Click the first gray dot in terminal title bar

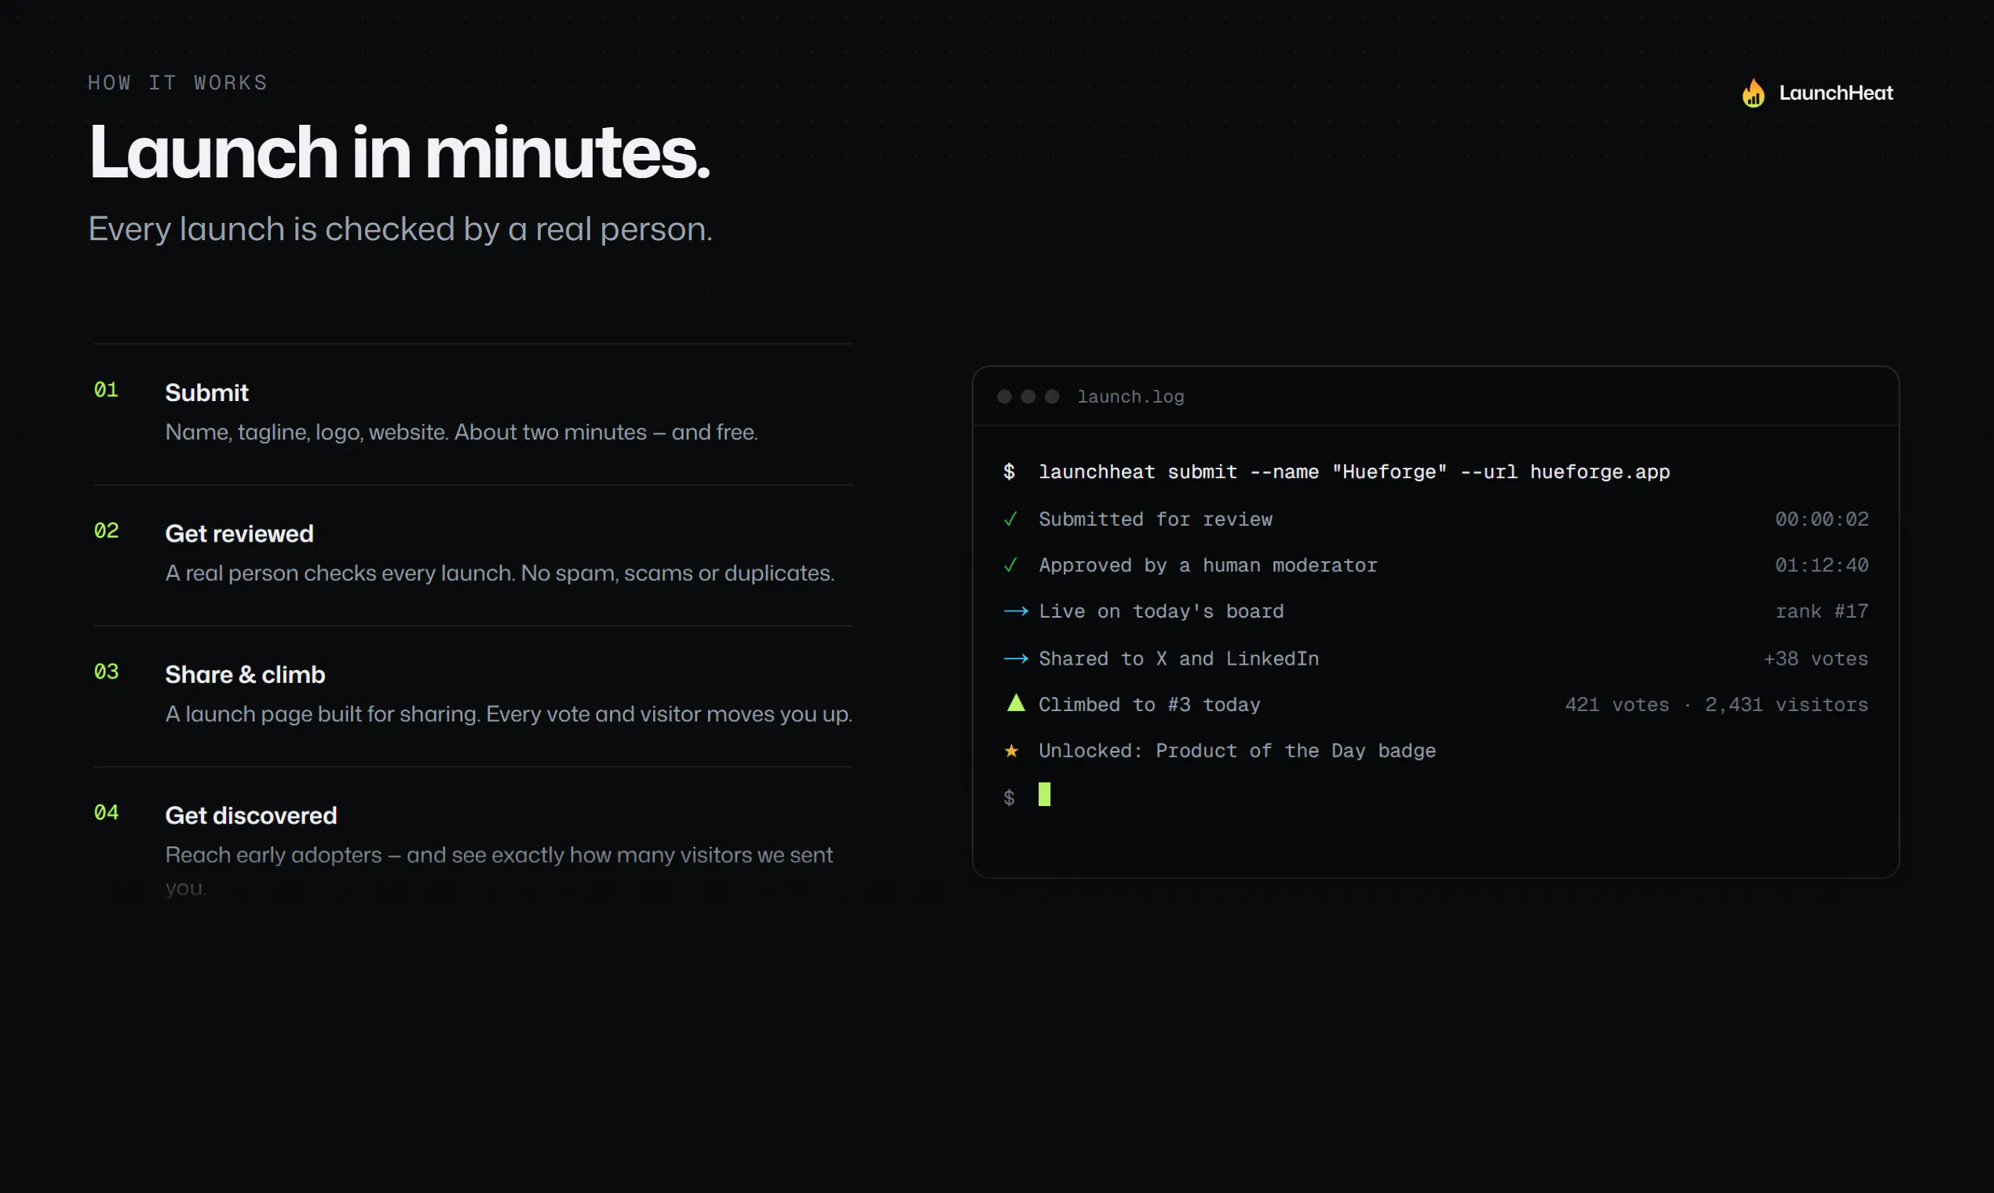(1004, 396)
